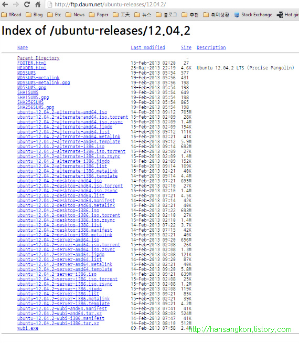
Task: Open the 추천 bookmark folder
Action: tap(190, 15)
